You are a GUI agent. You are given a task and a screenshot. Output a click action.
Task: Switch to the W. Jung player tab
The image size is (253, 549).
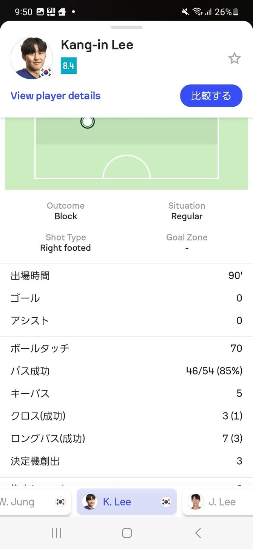(34, 502)
